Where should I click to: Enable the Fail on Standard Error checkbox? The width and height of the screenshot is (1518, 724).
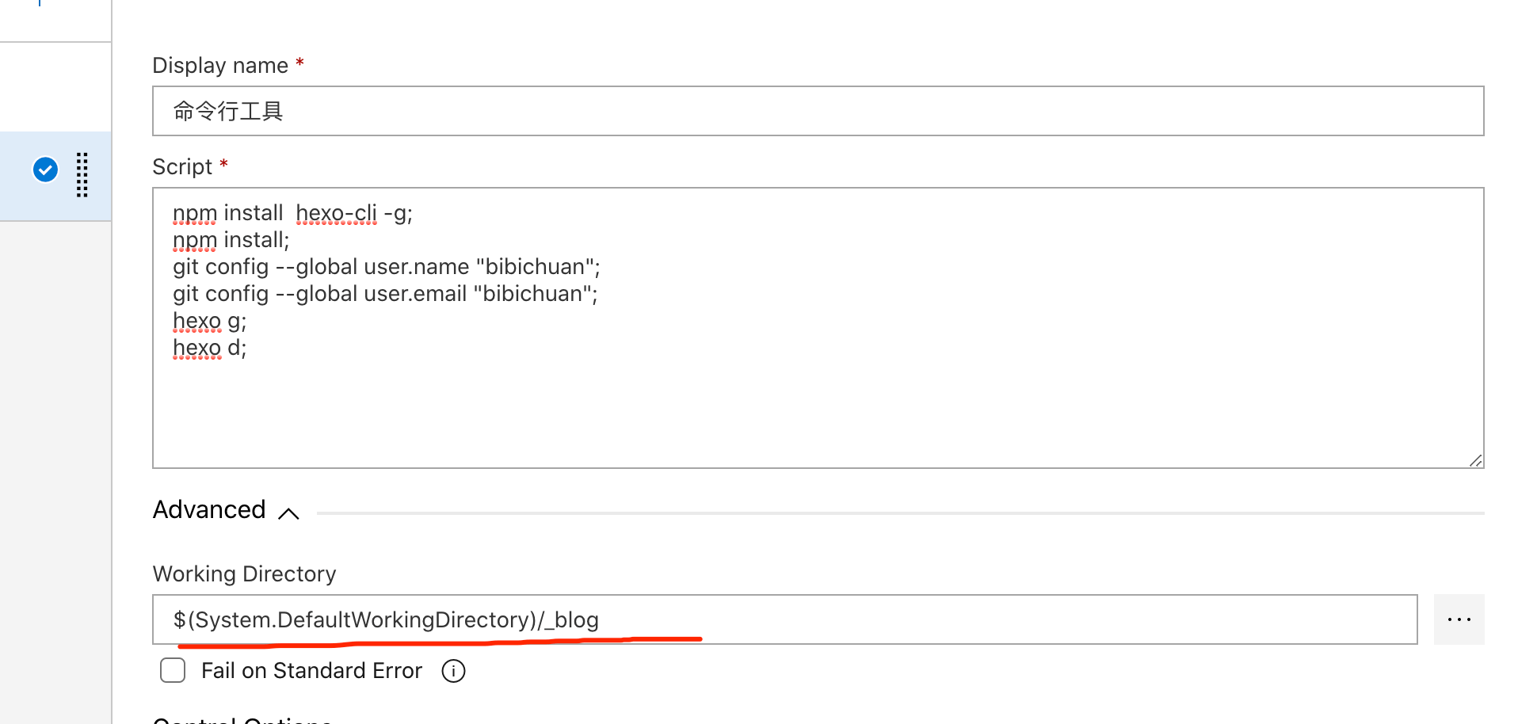(x=173, y=671)
